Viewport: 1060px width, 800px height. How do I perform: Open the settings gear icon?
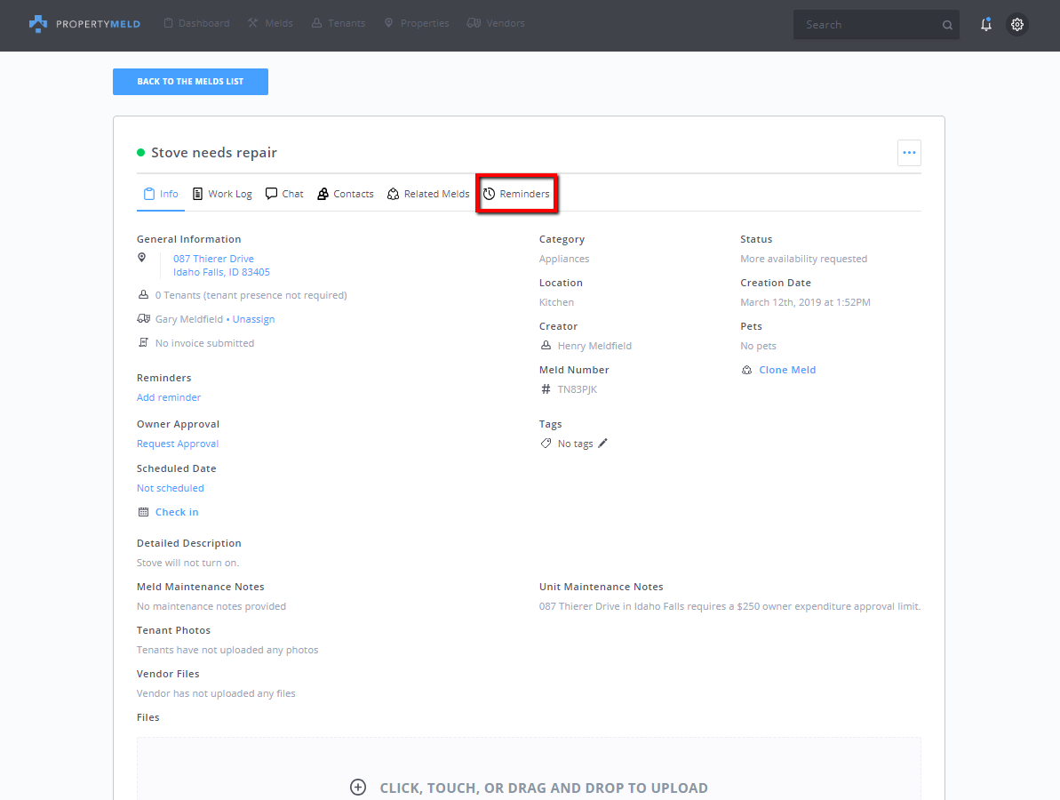1017,25
